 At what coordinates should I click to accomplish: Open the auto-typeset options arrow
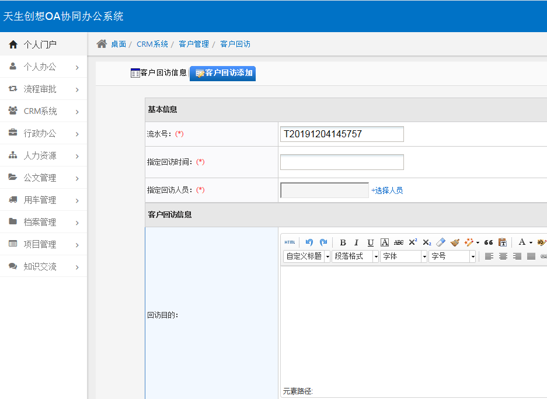click(x=478, y=242)
